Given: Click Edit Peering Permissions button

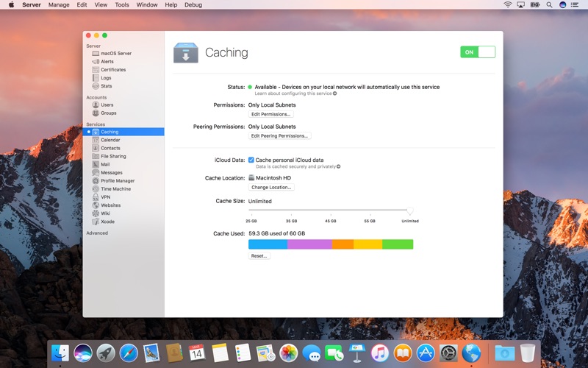Looking at the screenshot, I should [x=279, y=136].
